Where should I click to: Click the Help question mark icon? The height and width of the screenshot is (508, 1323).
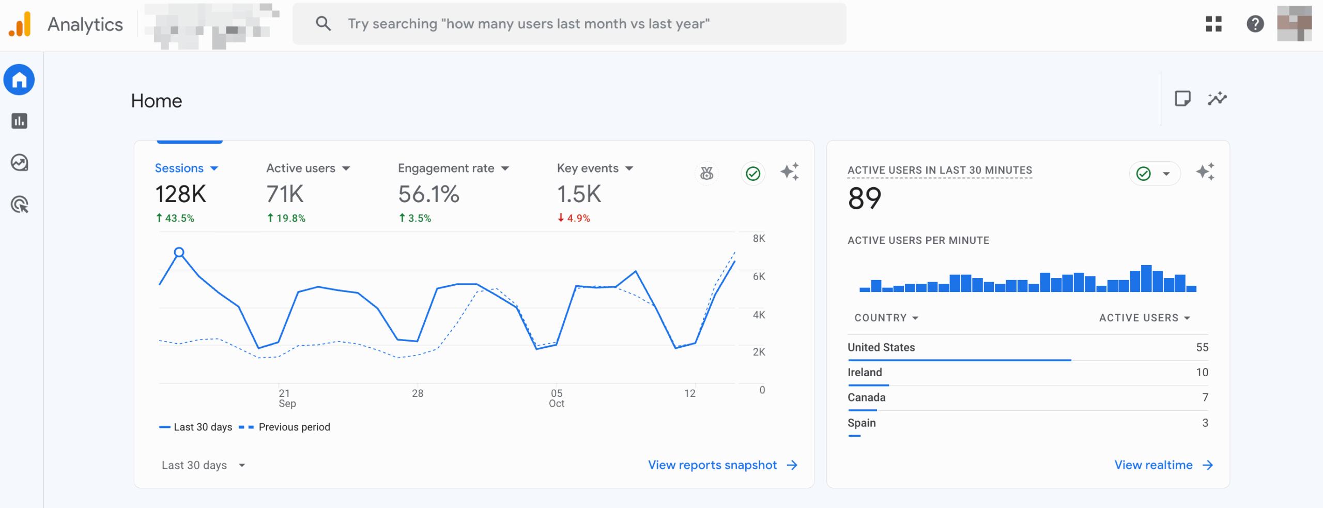tap(1255, 24)
